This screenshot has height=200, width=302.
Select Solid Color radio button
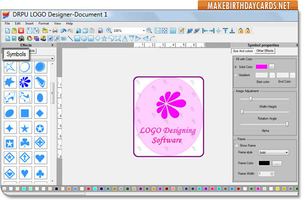point(236,67)
